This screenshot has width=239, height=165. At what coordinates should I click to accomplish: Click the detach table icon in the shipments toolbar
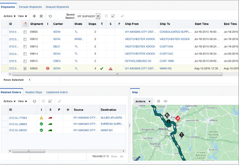113,16
